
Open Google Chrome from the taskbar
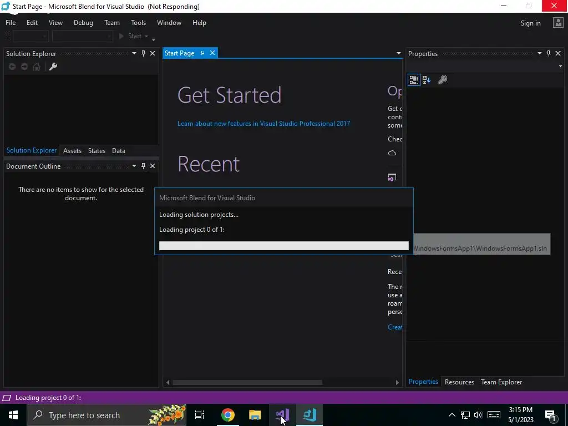[228, 415]
